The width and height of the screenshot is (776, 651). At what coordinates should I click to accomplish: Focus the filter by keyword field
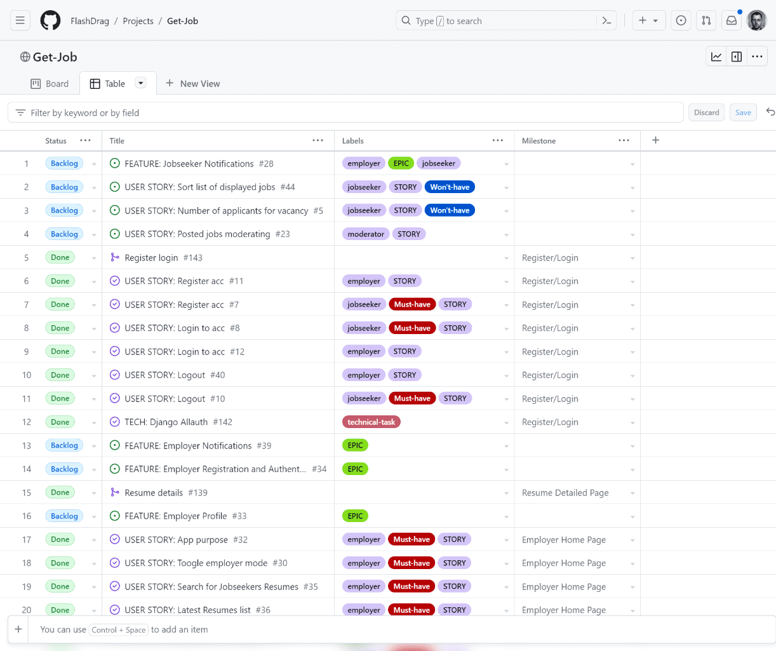coord(345,112)
